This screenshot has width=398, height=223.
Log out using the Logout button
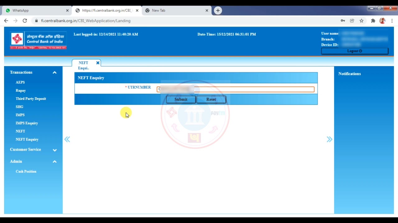pos(354,51)
